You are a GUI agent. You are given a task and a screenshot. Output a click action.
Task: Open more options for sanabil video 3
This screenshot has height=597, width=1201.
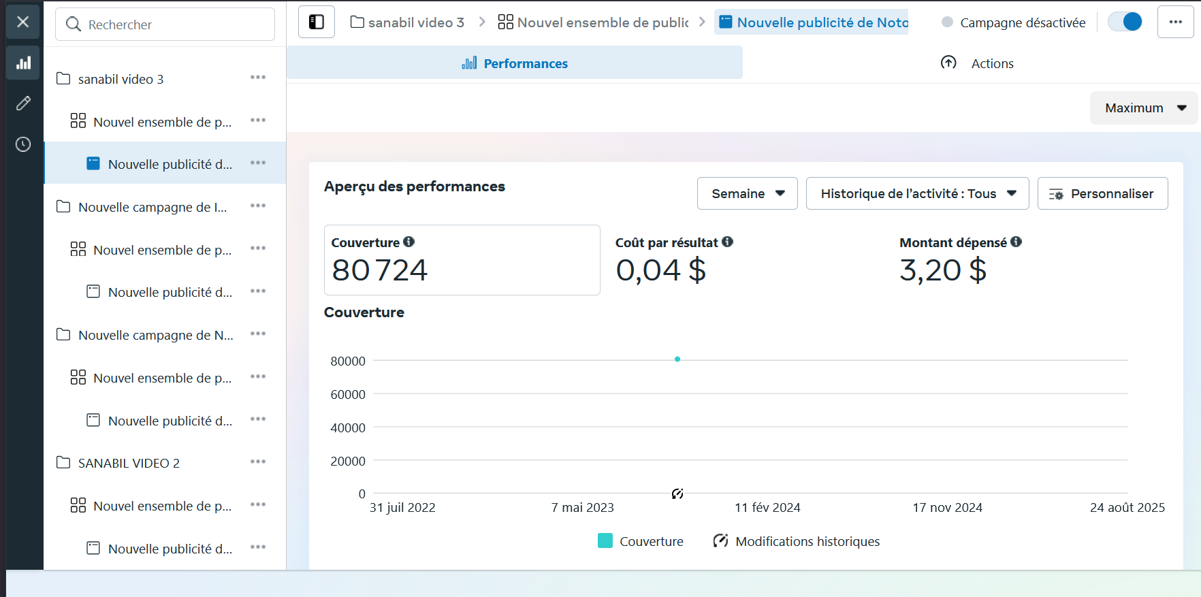click(258, 78)
